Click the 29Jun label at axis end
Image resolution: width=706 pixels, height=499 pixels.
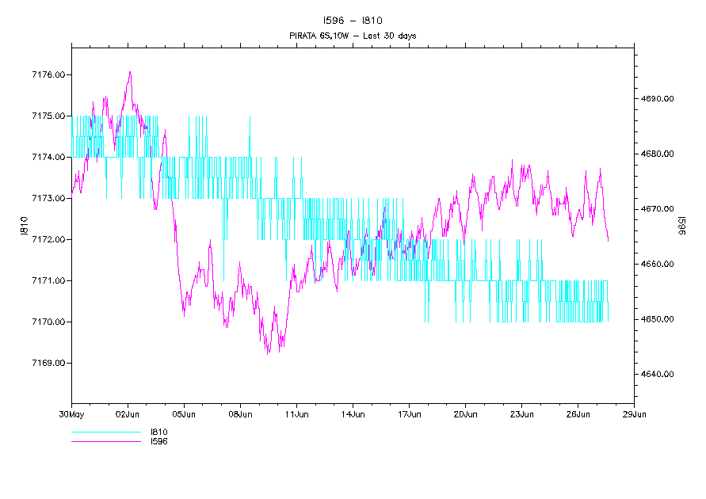[634, 413]
